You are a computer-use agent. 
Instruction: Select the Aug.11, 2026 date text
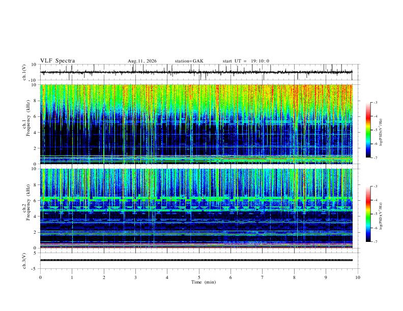pyautogui.click(x=142, y=61)
